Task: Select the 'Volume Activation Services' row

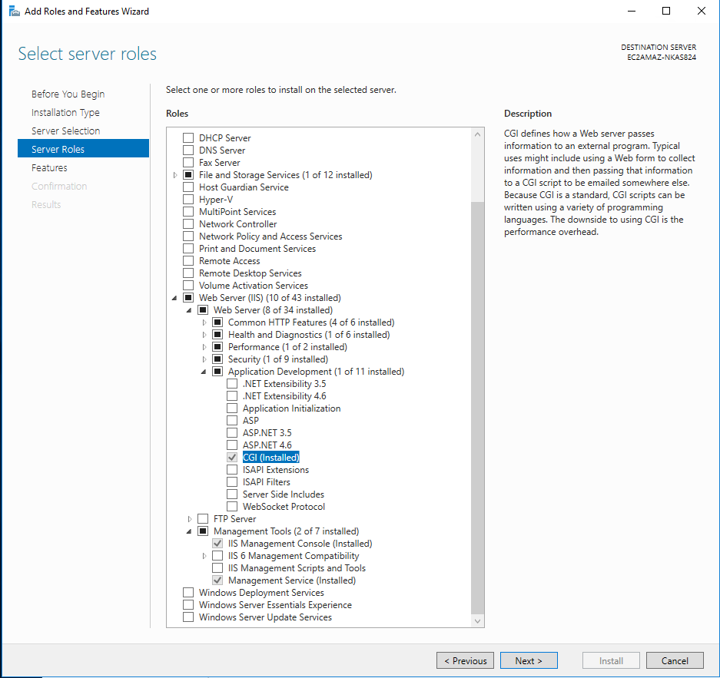Action: 254,286
